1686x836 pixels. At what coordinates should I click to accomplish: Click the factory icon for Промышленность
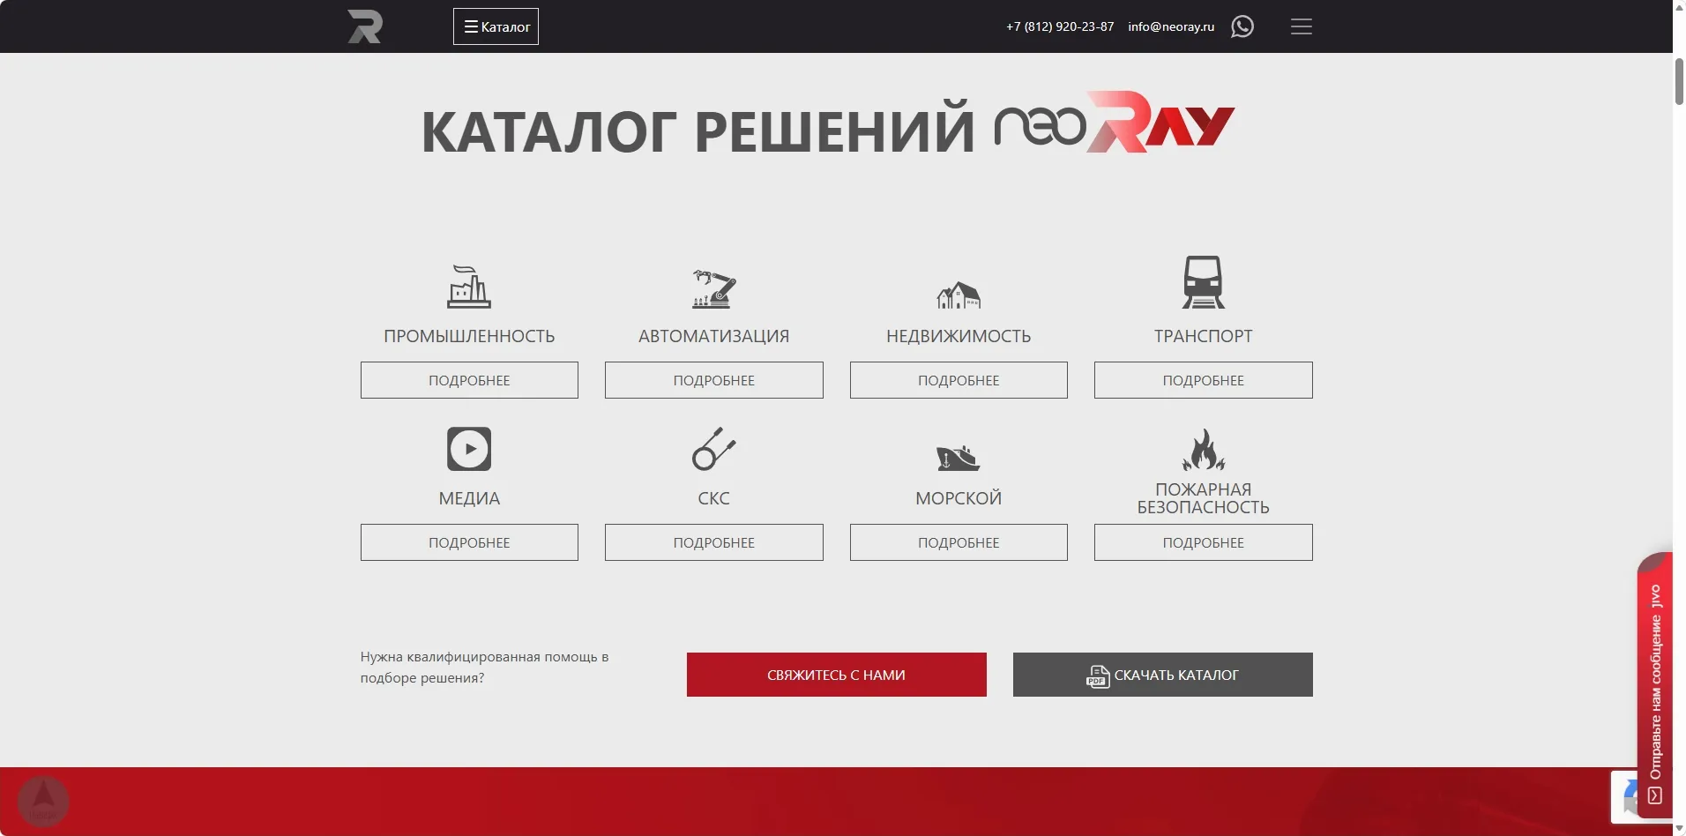(469, 287)
